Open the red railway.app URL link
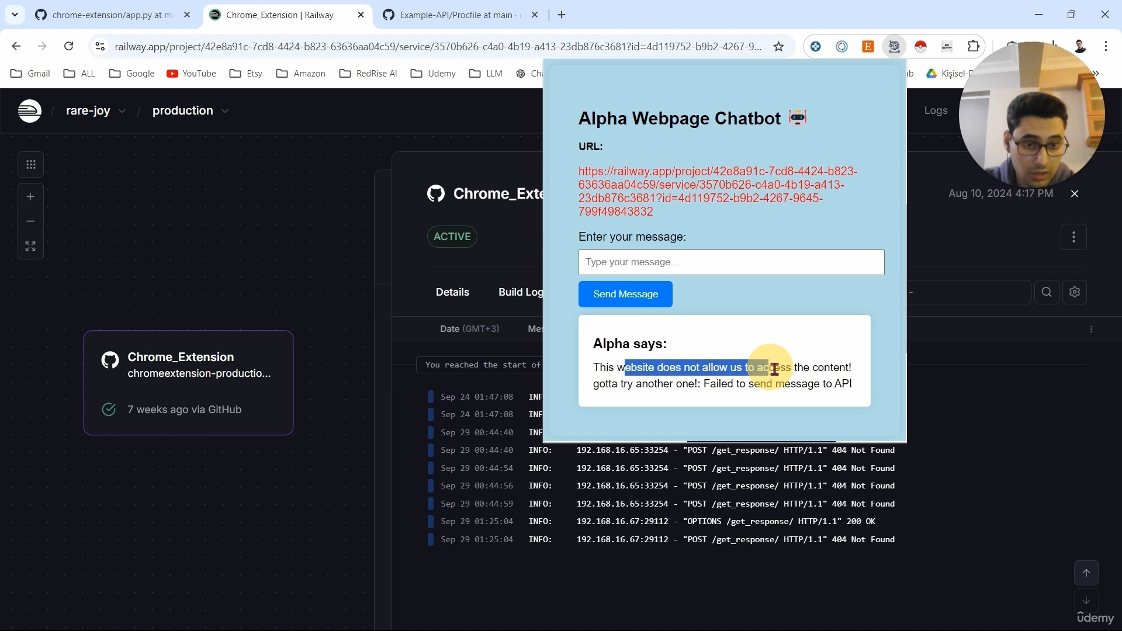The height and width of the screenshot is (631, 1122). 718,192
